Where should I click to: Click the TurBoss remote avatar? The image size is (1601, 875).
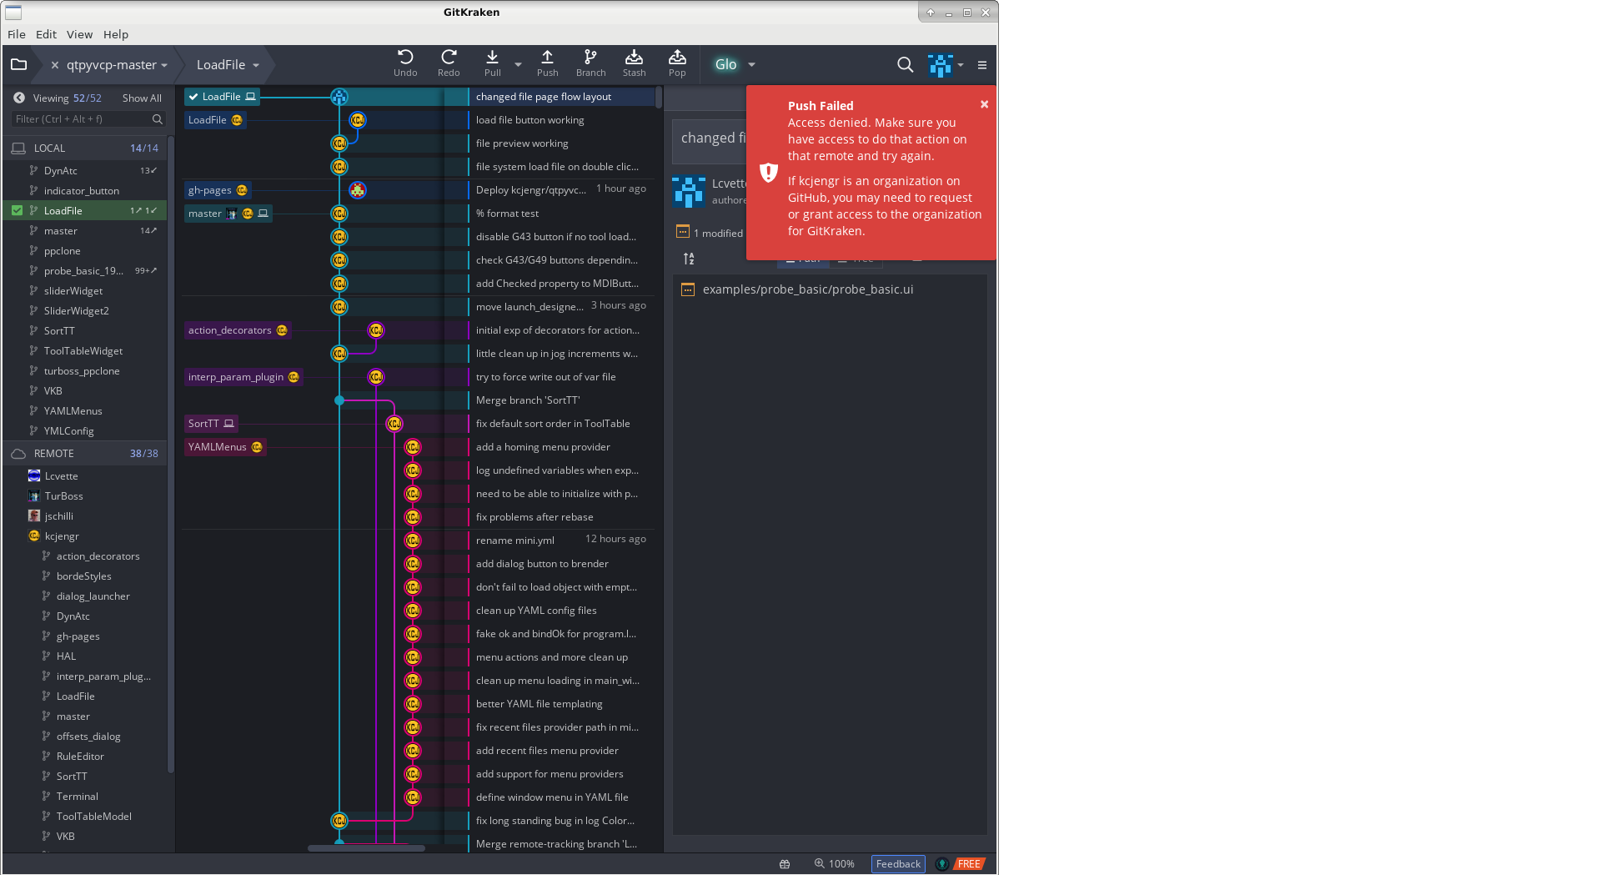[x=34, y=495]
